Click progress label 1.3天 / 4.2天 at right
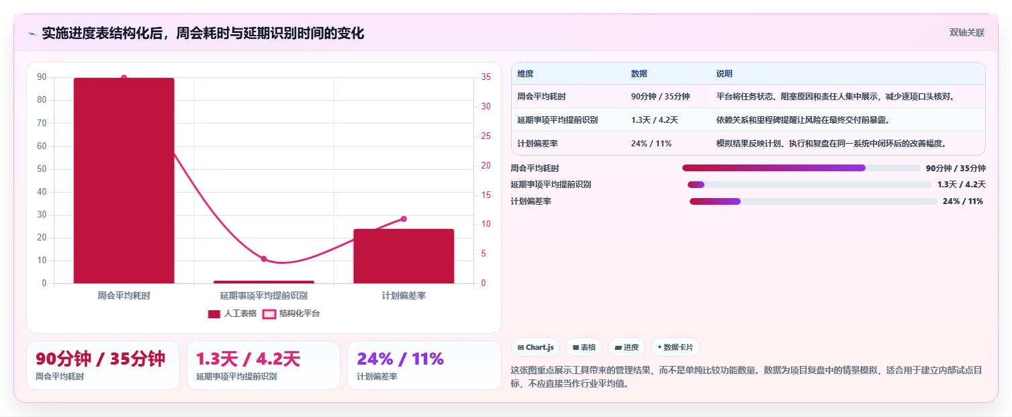The height and width of the screenshot is (417, 1012). pos(962,185)
